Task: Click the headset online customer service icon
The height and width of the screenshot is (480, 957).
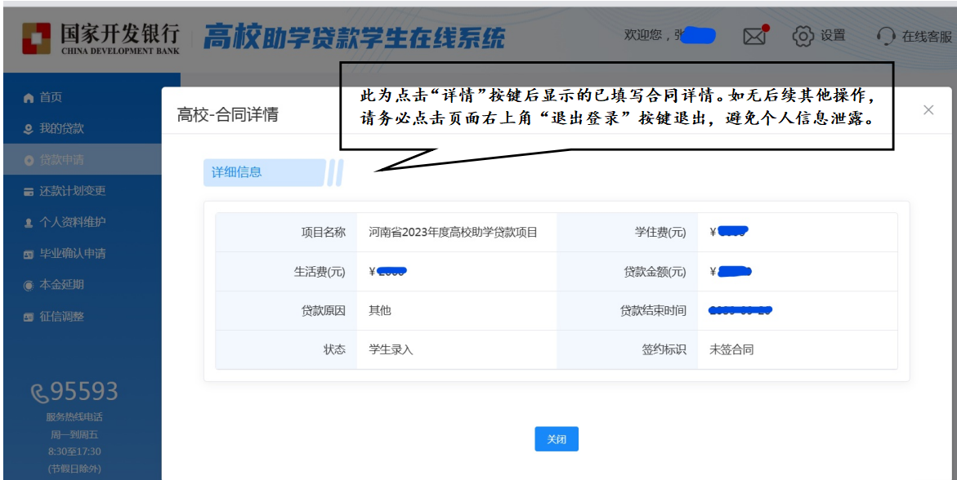Action: (x=885, y=36)
